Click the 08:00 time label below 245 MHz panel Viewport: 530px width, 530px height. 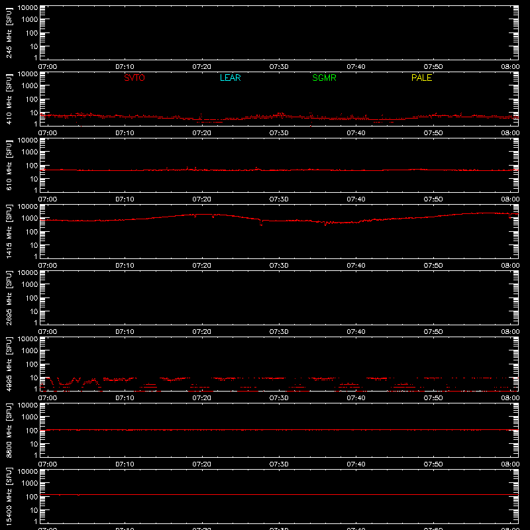pyautogui.click(x=510, y=67)
